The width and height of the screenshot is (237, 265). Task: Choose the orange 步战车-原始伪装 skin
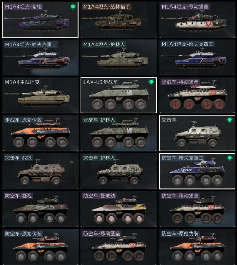(40, 133)
